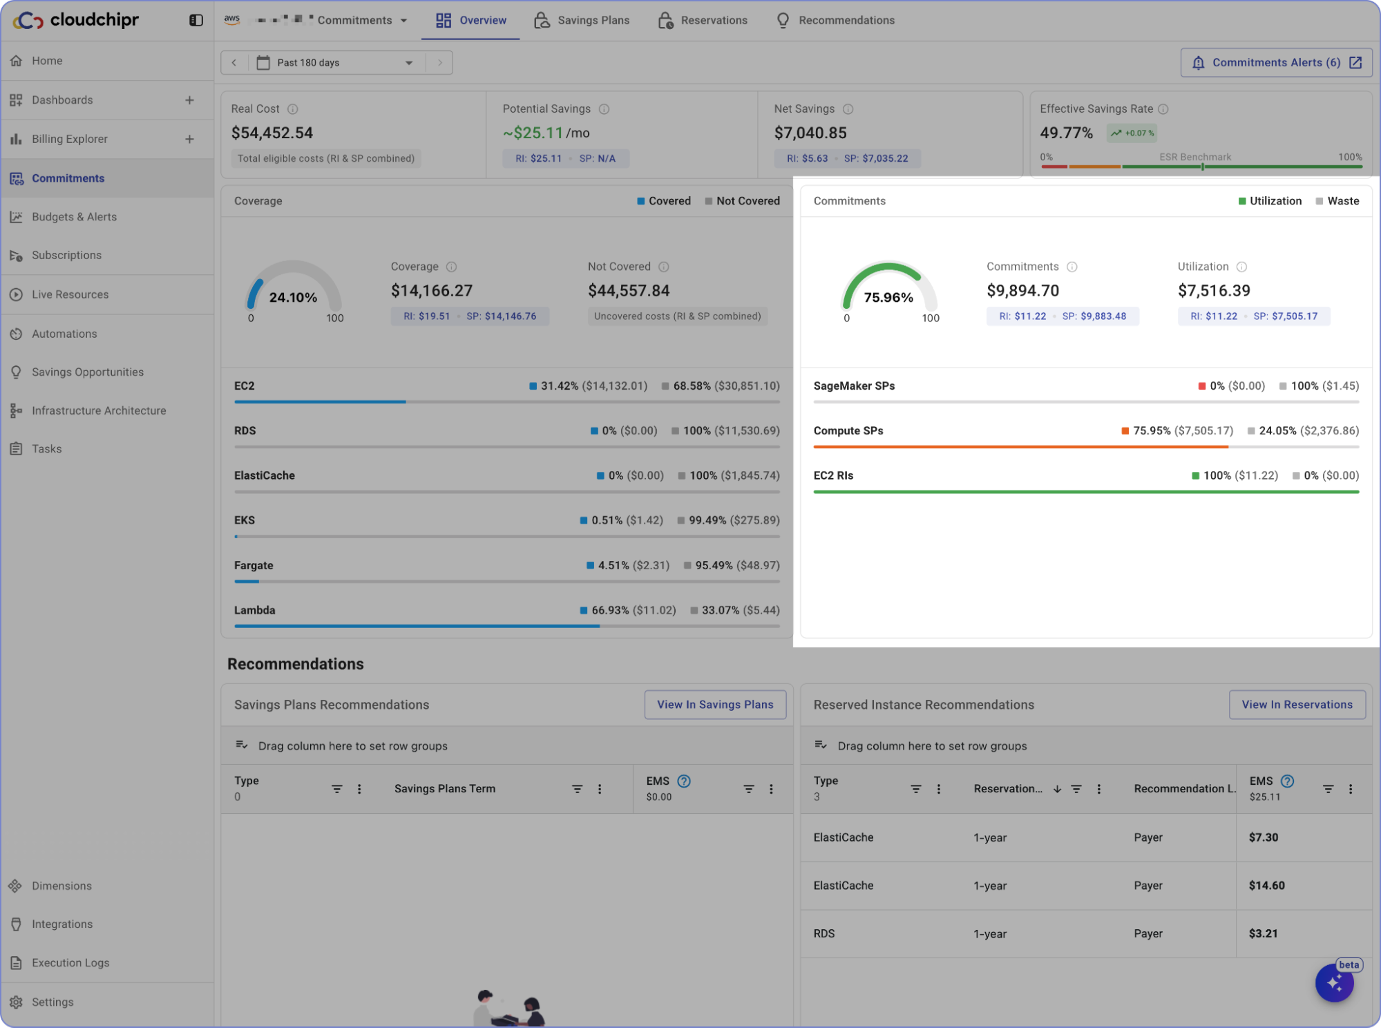The width and height of the screenshot is (1381, 1028).
Task: Expand Dashboards with plus icon
Action: (x=189, y=100)
